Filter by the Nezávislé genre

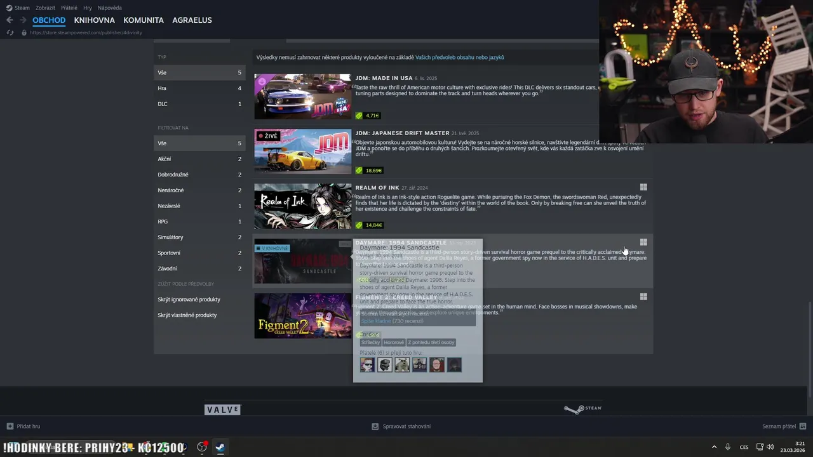click(199, 206)
